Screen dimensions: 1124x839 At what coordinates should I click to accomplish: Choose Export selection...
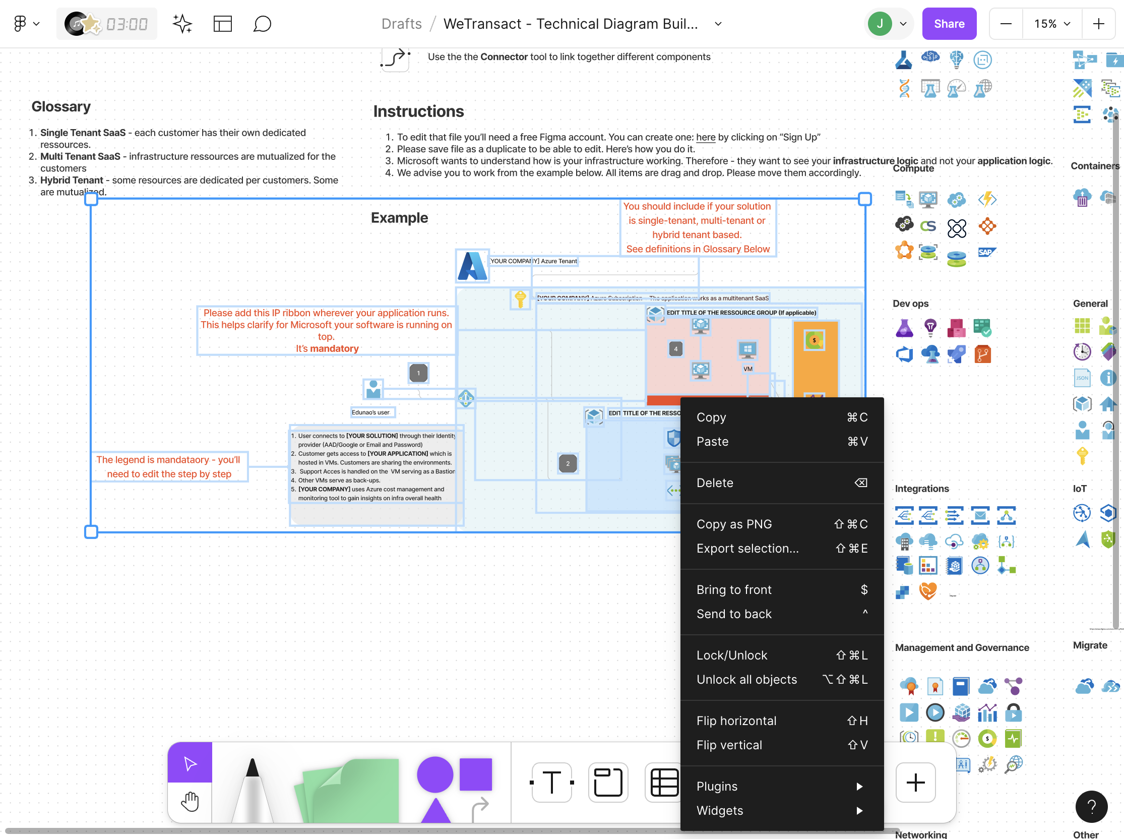pos(782,549)
